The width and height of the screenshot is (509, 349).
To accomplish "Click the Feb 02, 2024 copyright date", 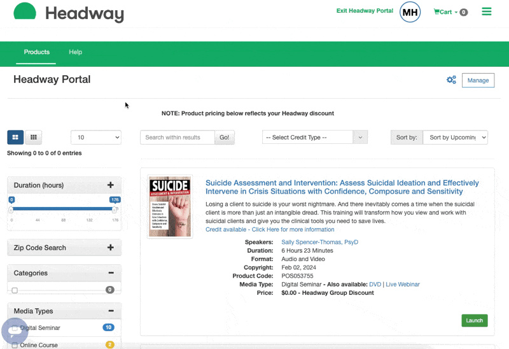I will click(298, 267).
